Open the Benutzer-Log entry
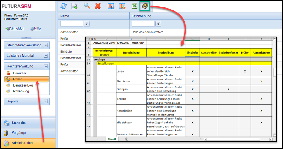This screenshot has width=283, height=149. coord(23,85)
